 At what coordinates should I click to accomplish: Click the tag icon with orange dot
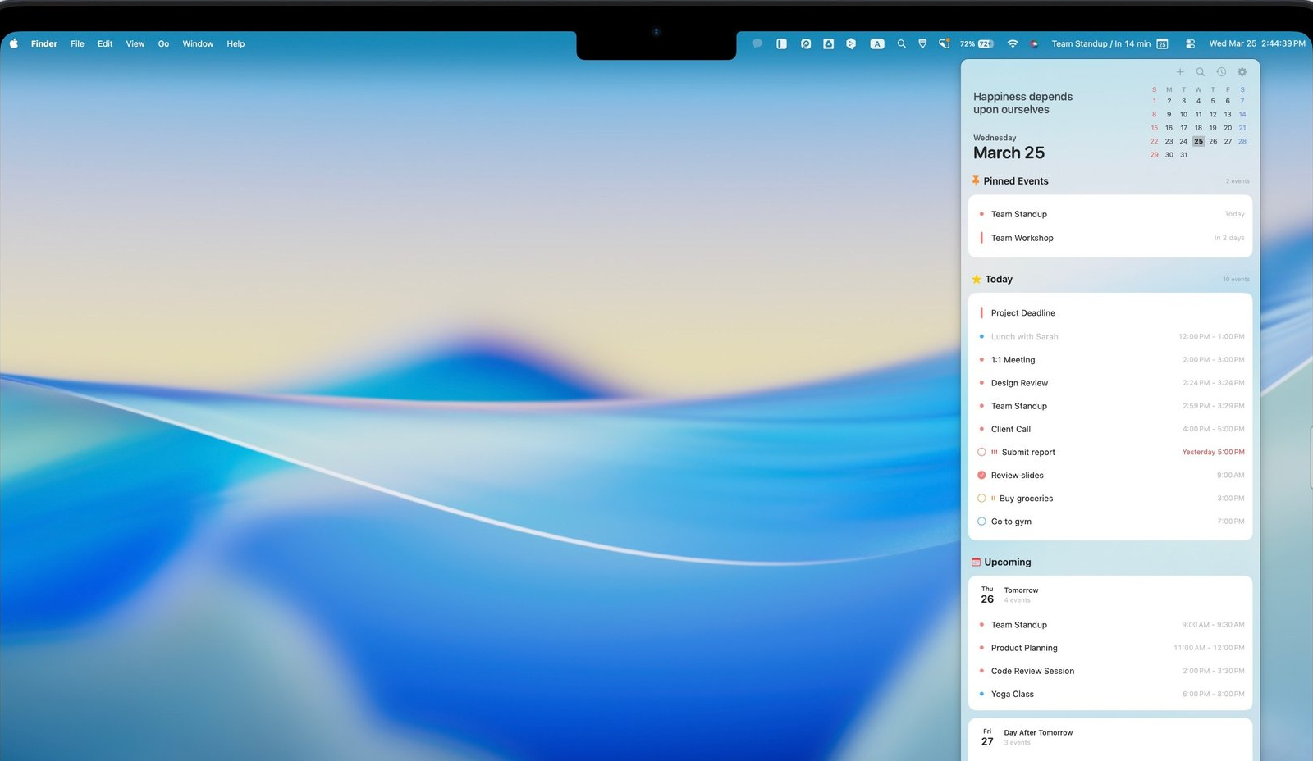[945, 43]
